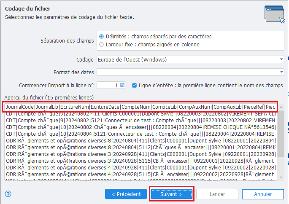The width and height of the screenshot is (289, 204).
Task: Click the calculator icon in line number field
Action: tap(122, 85)
